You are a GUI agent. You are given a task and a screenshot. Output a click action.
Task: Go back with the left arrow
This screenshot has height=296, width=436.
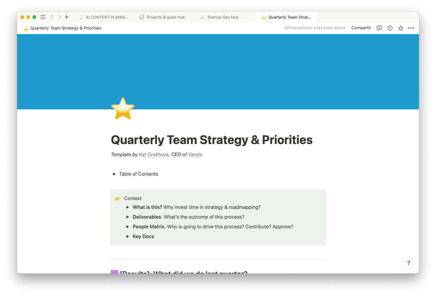(x=52, y=17)
